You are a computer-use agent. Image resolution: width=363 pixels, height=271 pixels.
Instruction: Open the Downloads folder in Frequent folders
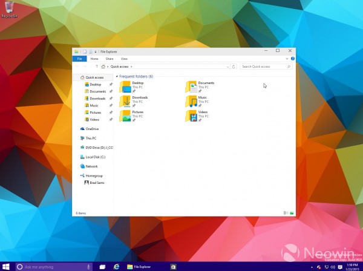[x=125, y=100]
